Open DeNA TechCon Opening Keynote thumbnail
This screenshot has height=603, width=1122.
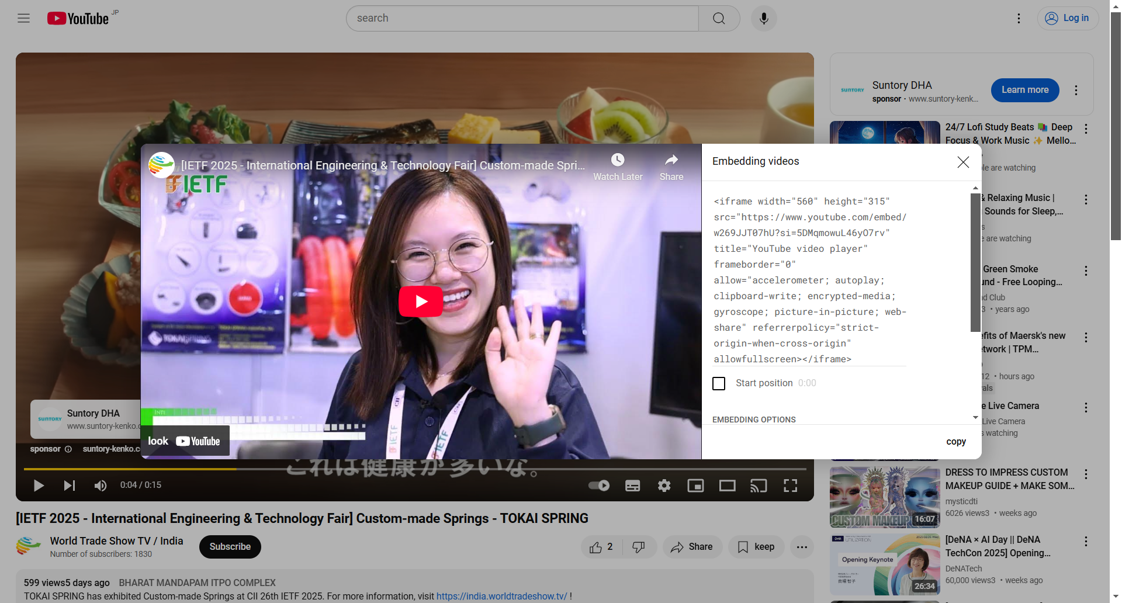click(885, 564)
